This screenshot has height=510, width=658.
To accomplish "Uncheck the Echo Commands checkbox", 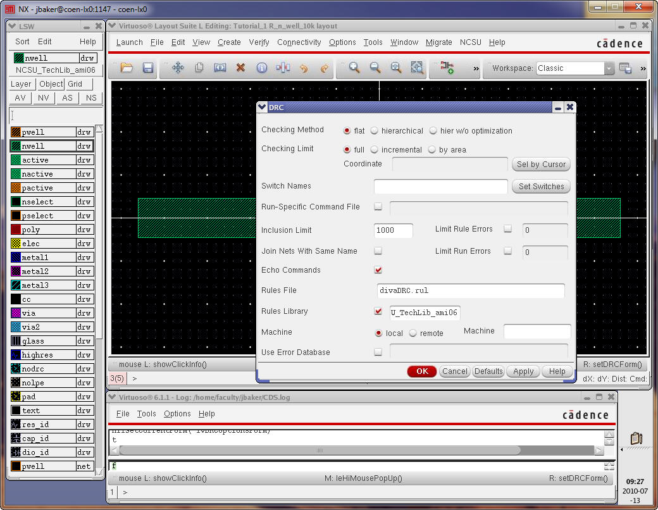I will 378,270.
